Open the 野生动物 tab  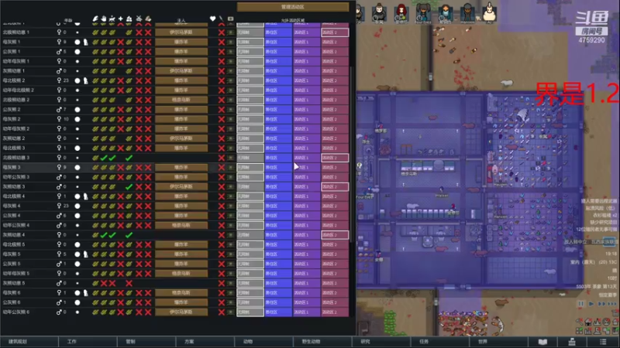point(322,342)
